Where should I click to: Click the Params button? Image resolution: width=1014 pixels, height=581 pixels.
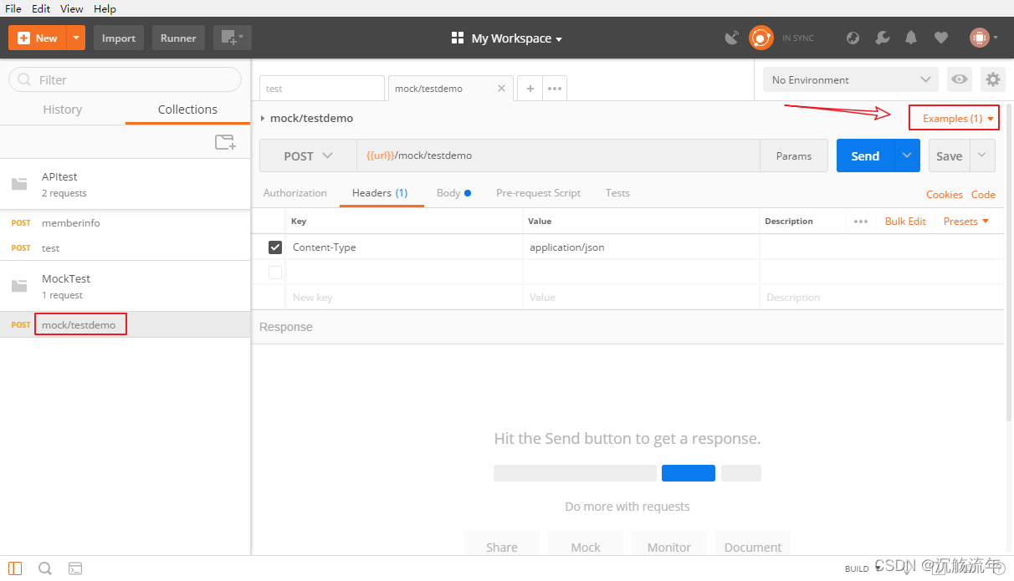pyautogui.click(x=794, y=156)
